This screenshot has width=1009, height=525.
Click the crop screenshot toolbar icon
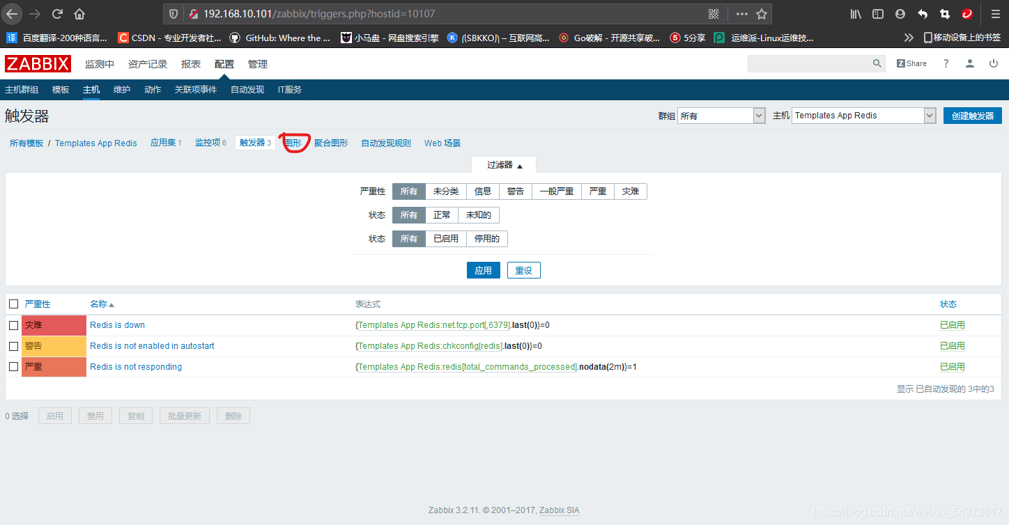point(945,14)
